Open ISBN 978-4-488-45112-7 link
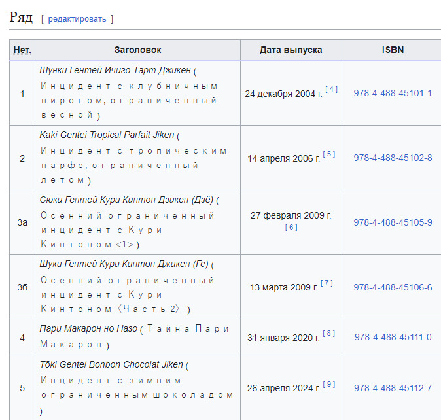 [x=393, y=388]
